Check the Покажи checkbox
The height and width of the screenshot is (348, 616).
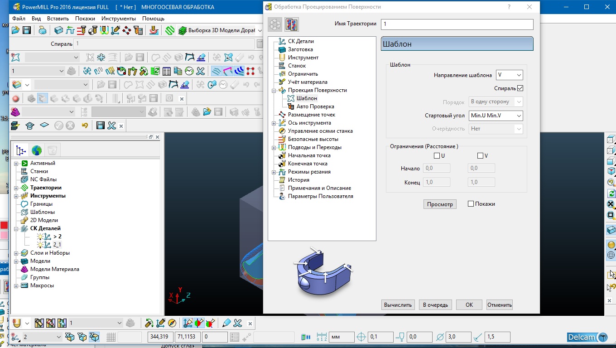click(x=471, y=204)
